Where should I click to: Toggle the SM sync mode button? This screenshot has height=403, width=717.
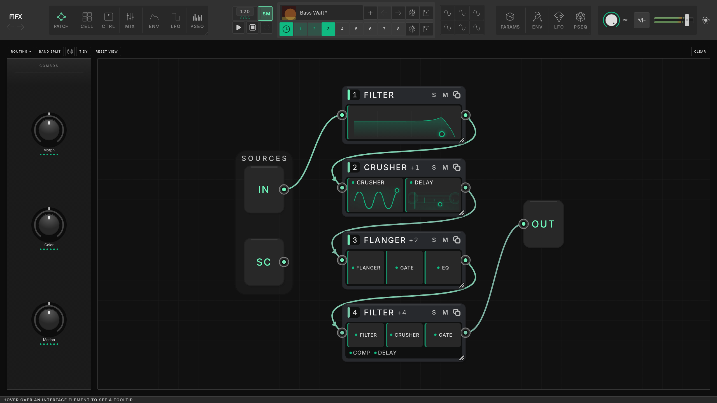[x=265, y=13]
